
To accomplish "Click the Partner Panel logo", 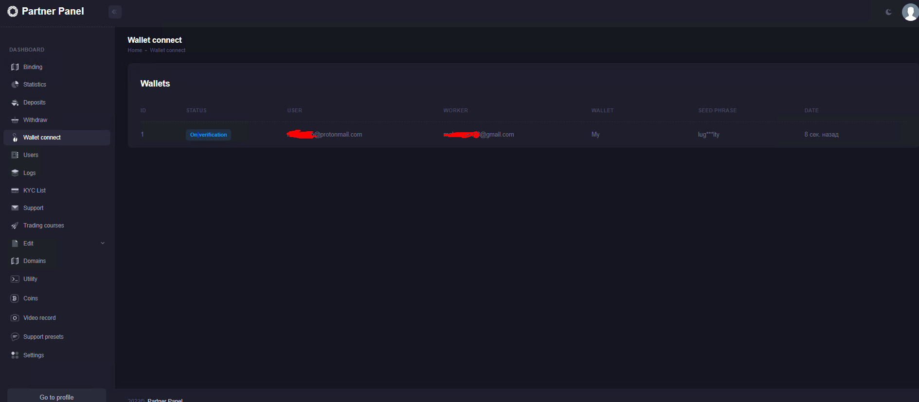I will pos(46,11).
